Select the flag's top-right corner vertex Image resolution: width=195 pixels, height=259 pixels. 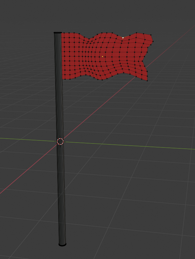151,35
